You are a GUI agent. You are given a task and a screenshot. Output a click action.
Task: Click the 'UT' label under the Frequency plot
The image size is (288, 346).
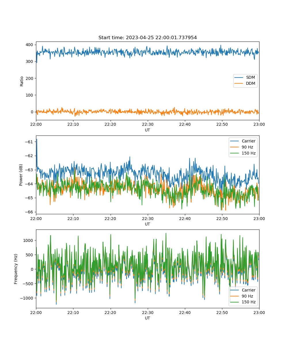pos(147,318)
